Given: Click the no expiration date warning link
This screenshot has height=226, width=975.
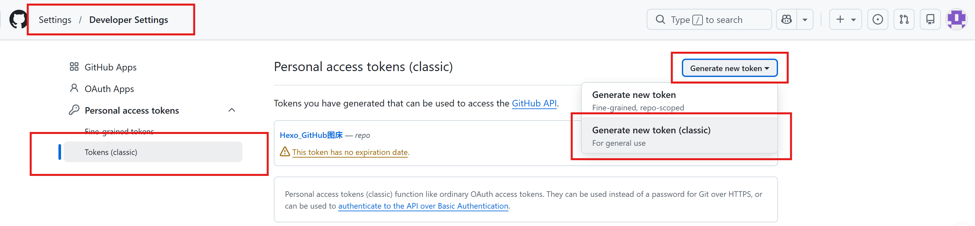Looking at the screenshot, I should pos(350,152).
